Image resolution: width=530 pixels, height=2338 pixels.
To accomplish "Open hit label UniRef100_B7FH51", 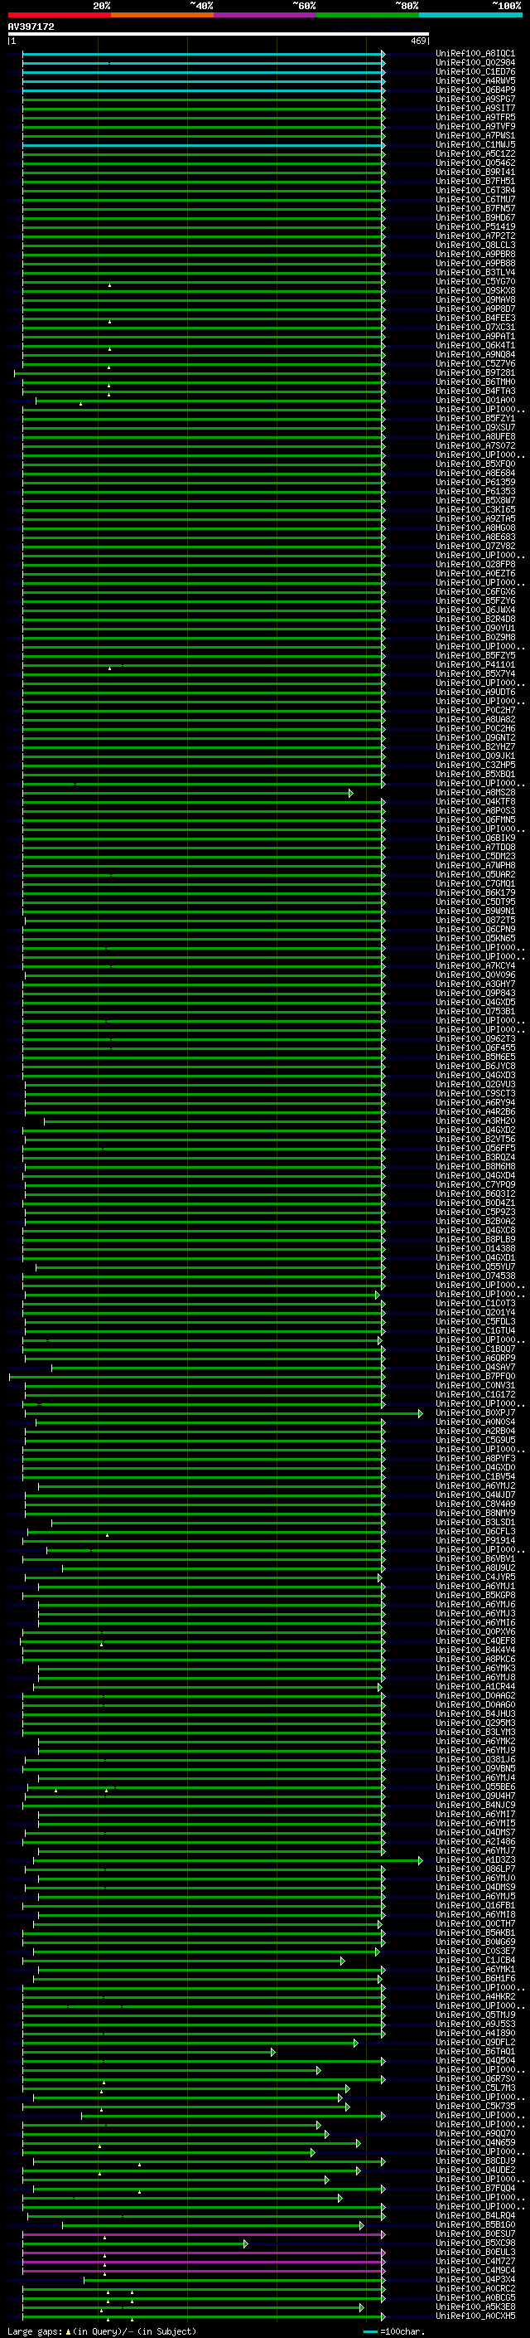I will click(475, 182).
